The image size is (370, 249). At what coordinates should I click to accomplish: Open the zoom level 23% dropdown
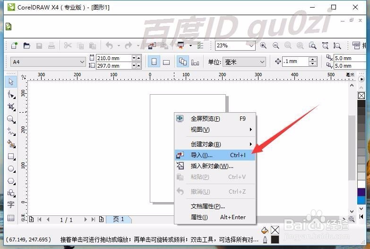[x=251, y=45]
